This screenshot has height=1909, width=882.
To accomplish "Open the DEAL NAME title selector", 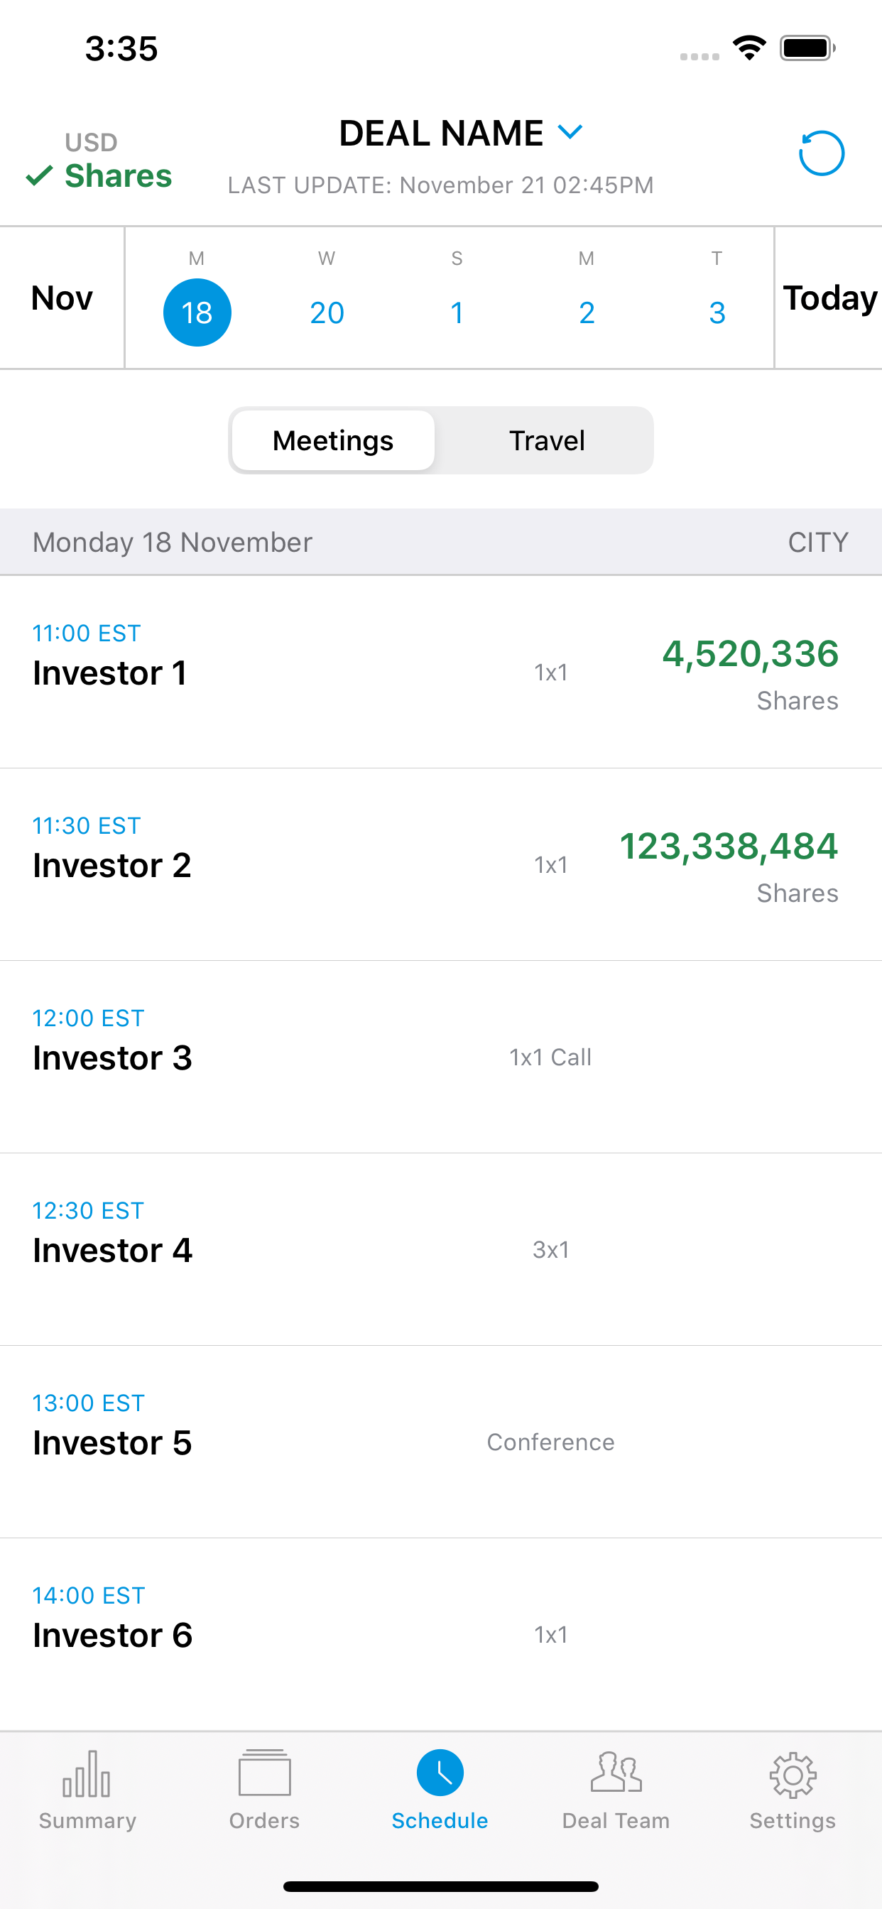I will pyautogui.click(x=441, y=134).
